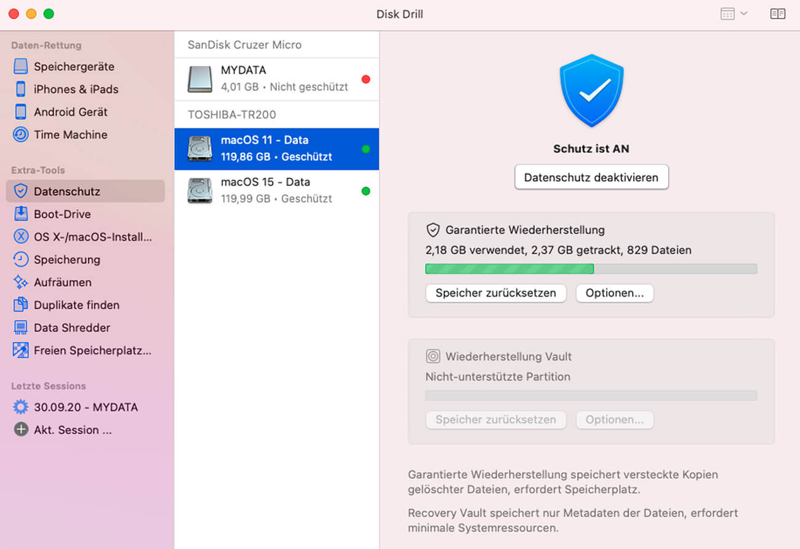Open the Speicherung clock icon
This screenshot has width=800, height=549.
21,260
